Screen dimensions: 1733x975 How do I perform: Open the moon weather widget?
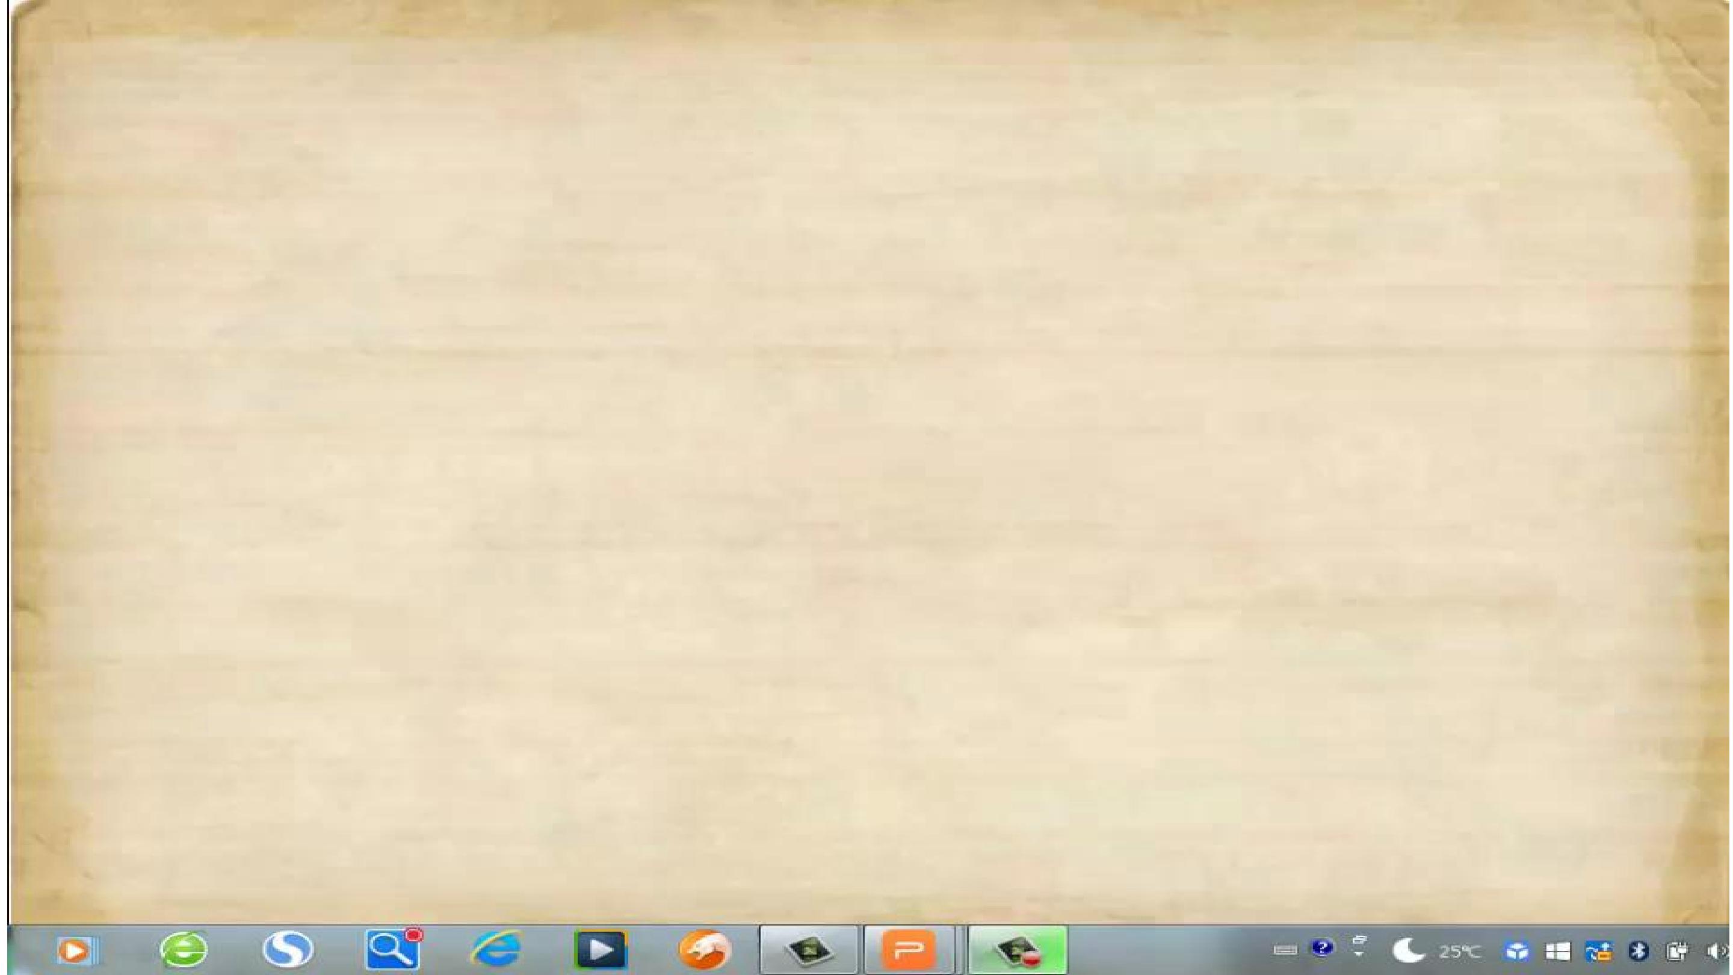point(1408,951)
